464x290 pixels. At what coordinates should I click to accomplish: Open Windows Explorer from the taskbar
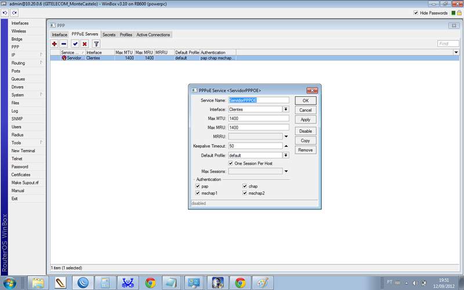click(38, 283)
